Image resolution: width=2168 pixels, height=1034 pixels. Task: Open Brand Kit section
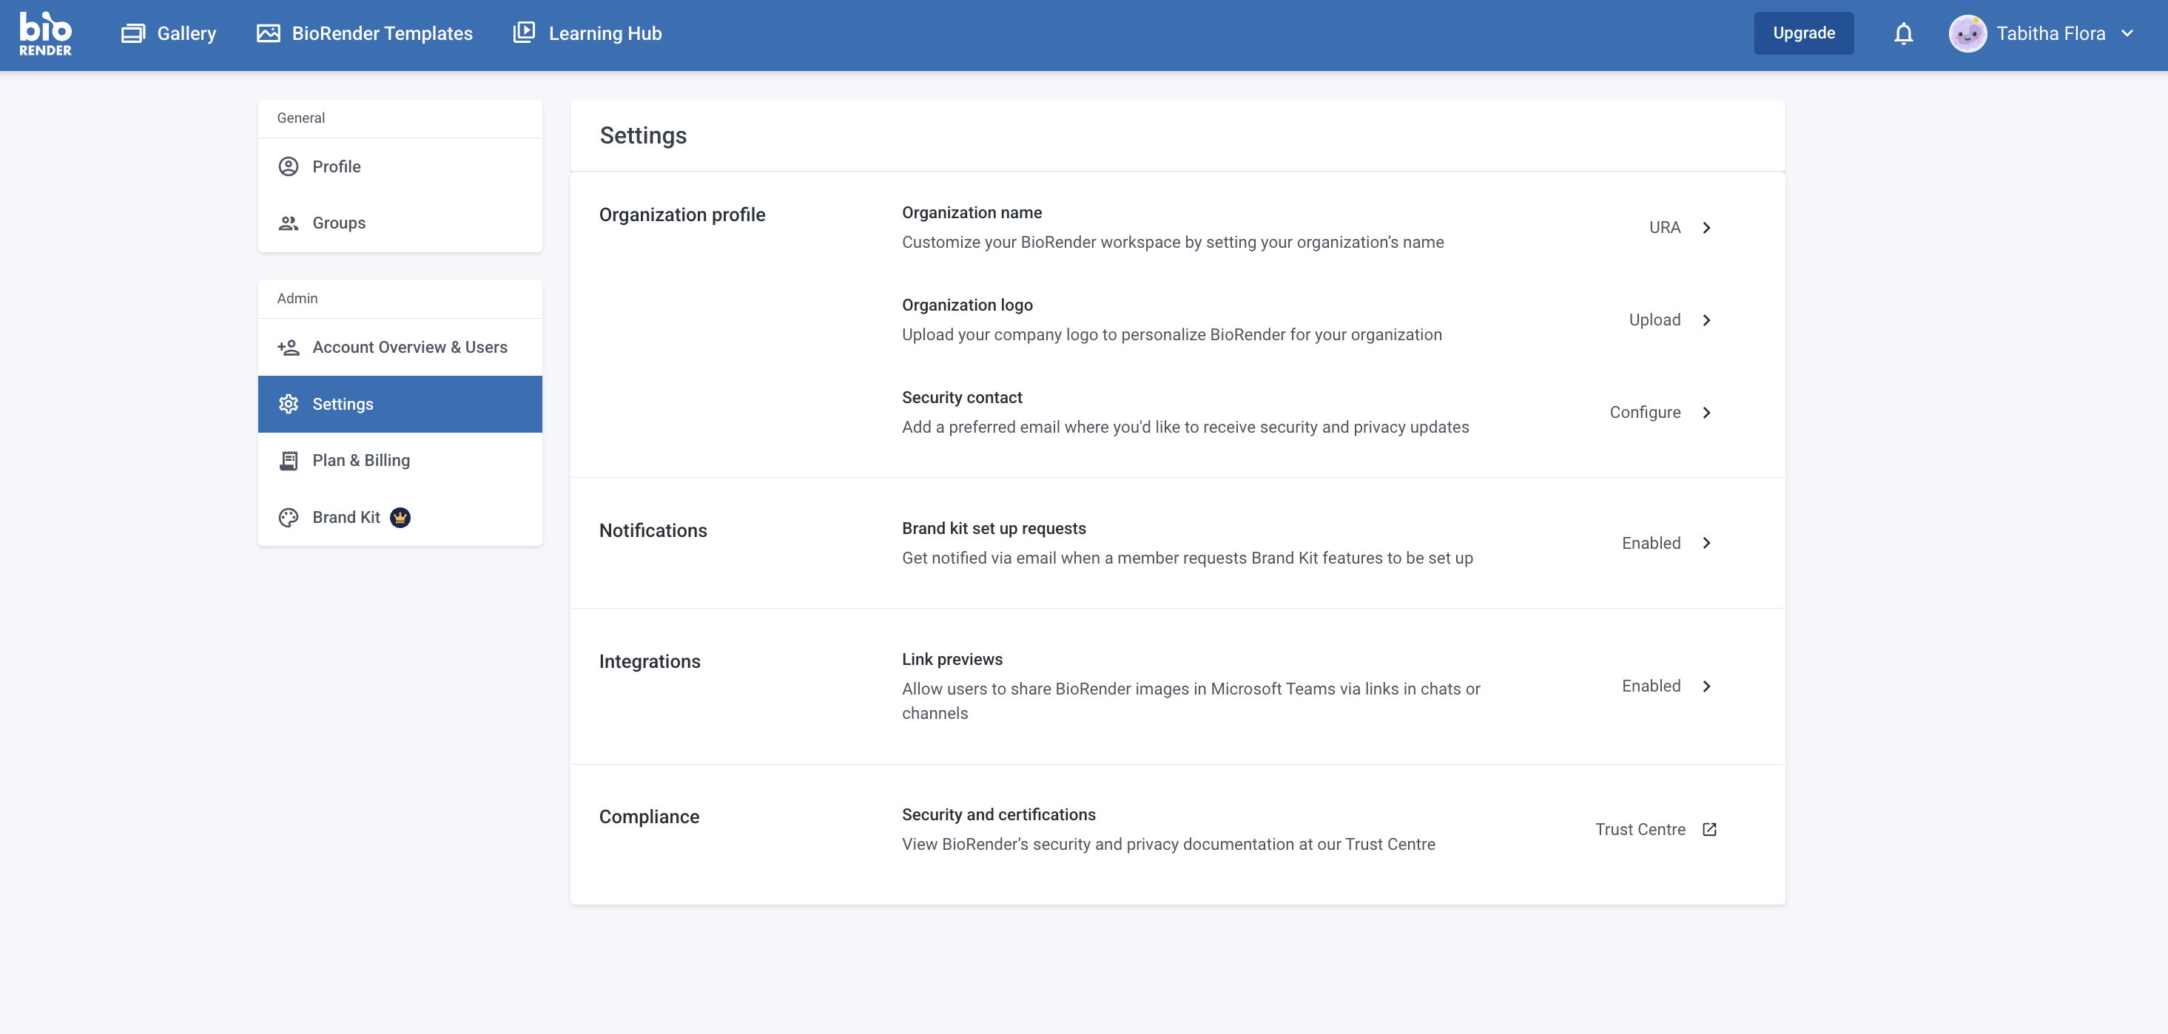pos(400,518)
